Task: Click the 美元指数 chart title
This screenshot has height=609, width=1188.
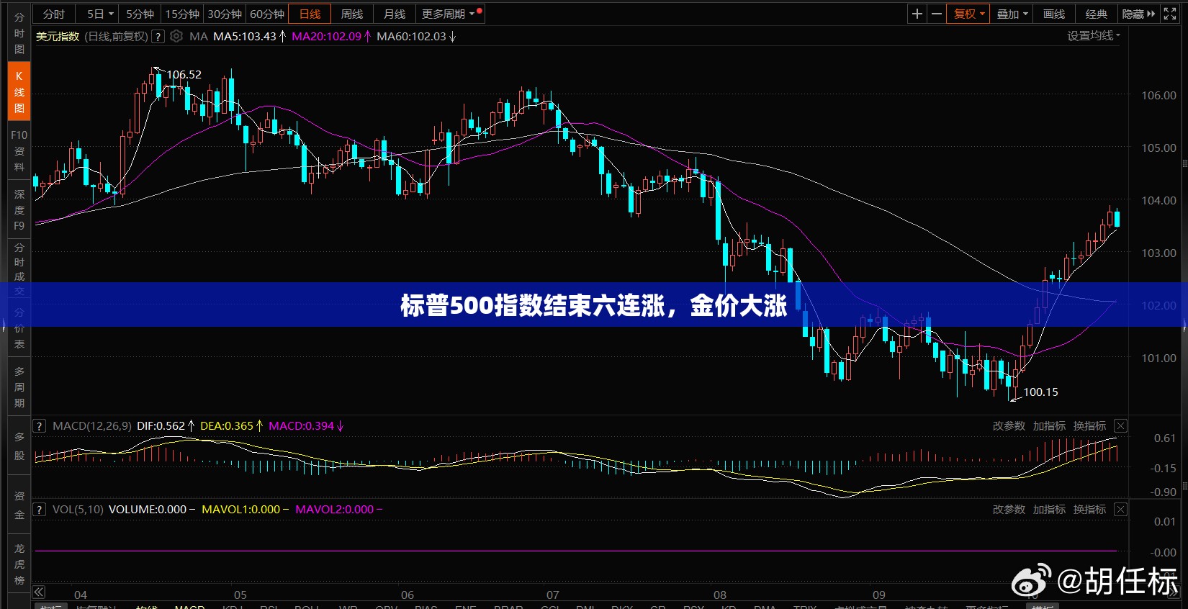Action: pos(58,36)
